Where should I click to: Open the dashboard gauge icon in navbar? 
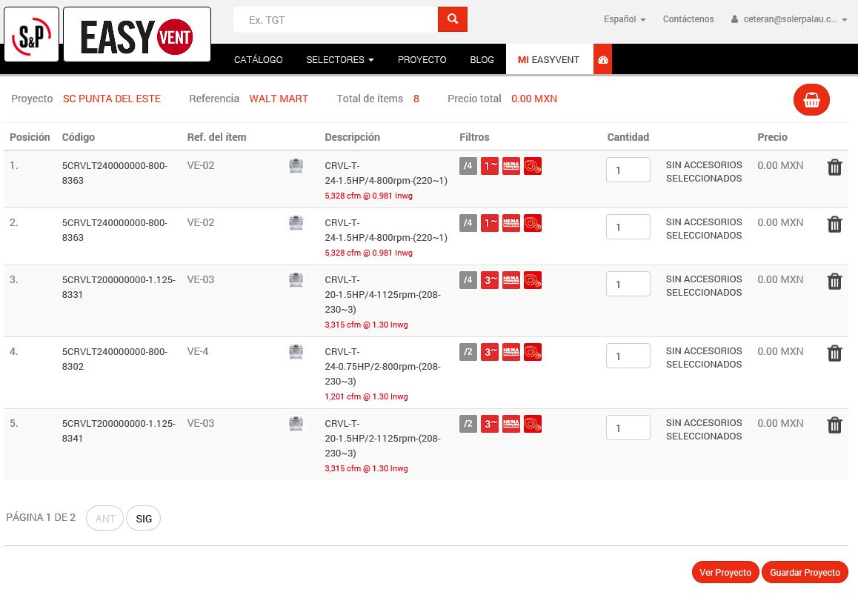coord(602,60)
